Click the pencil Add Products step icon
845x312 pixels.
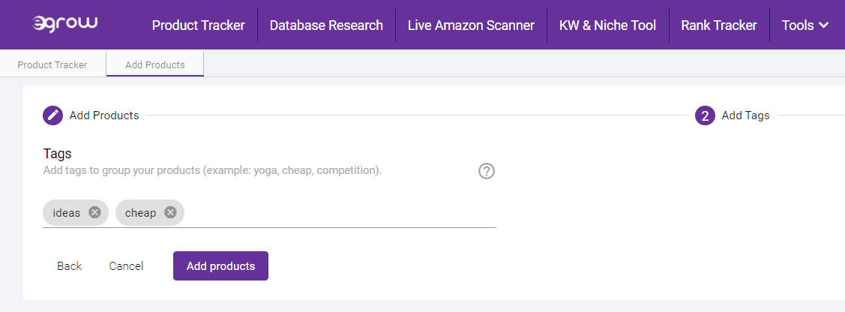(x=52, y=115)
